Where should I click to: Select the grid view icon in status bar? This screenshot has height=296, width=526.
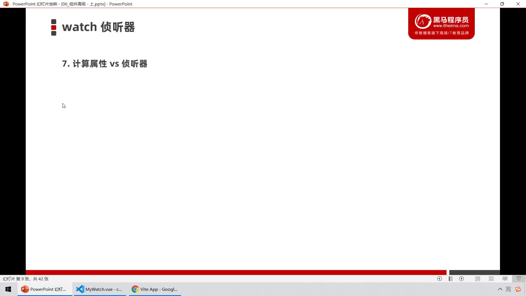point(491,279)
